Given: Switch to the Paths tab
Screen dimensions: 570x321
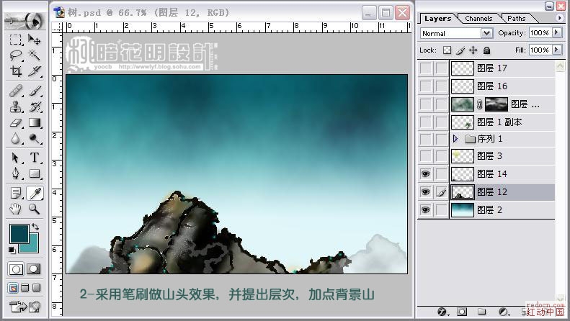Looking at the screenshot, I should (516, 19).
